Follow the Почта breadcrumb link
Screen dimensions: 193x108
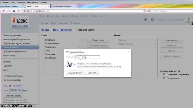(x=45, y=30)
